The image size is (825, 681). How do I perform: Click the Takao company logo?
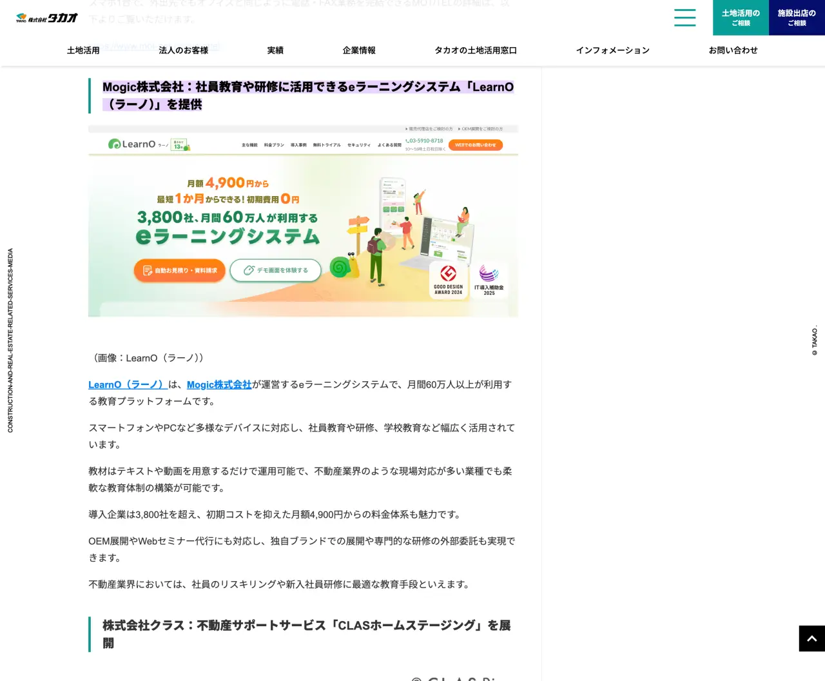point(47,18)
